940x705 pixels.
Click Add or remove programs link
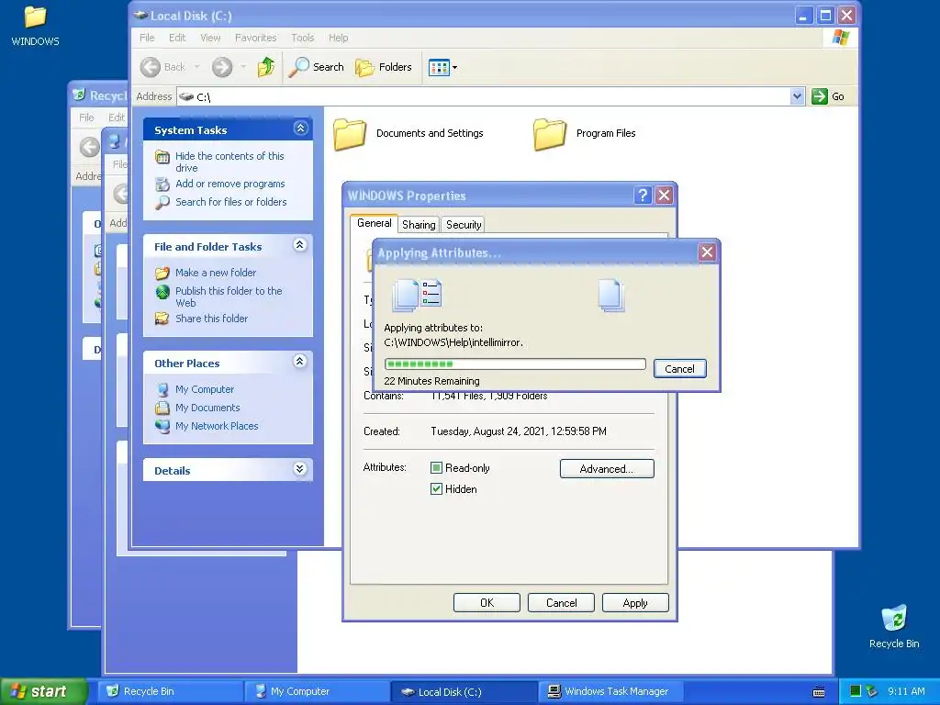229,184
